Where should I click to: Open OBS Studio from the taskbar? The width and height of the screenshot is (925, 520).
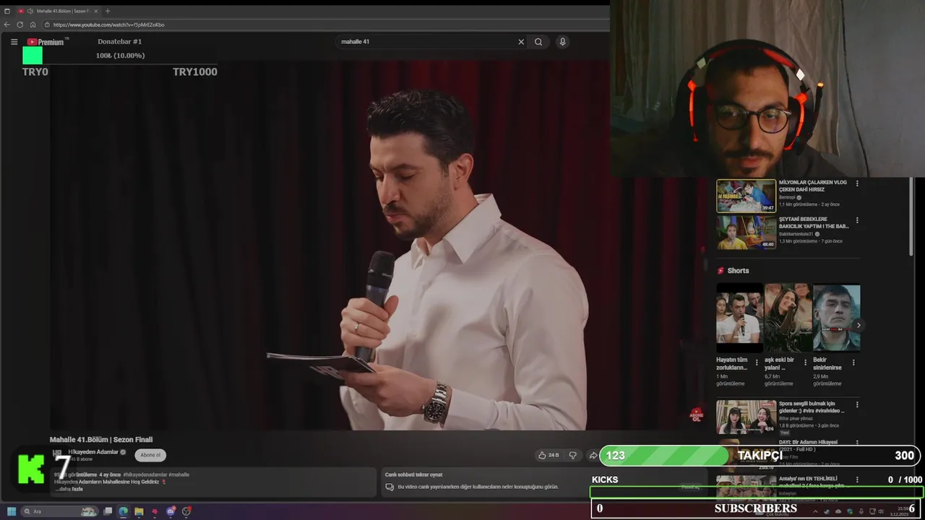click(186, 511)
